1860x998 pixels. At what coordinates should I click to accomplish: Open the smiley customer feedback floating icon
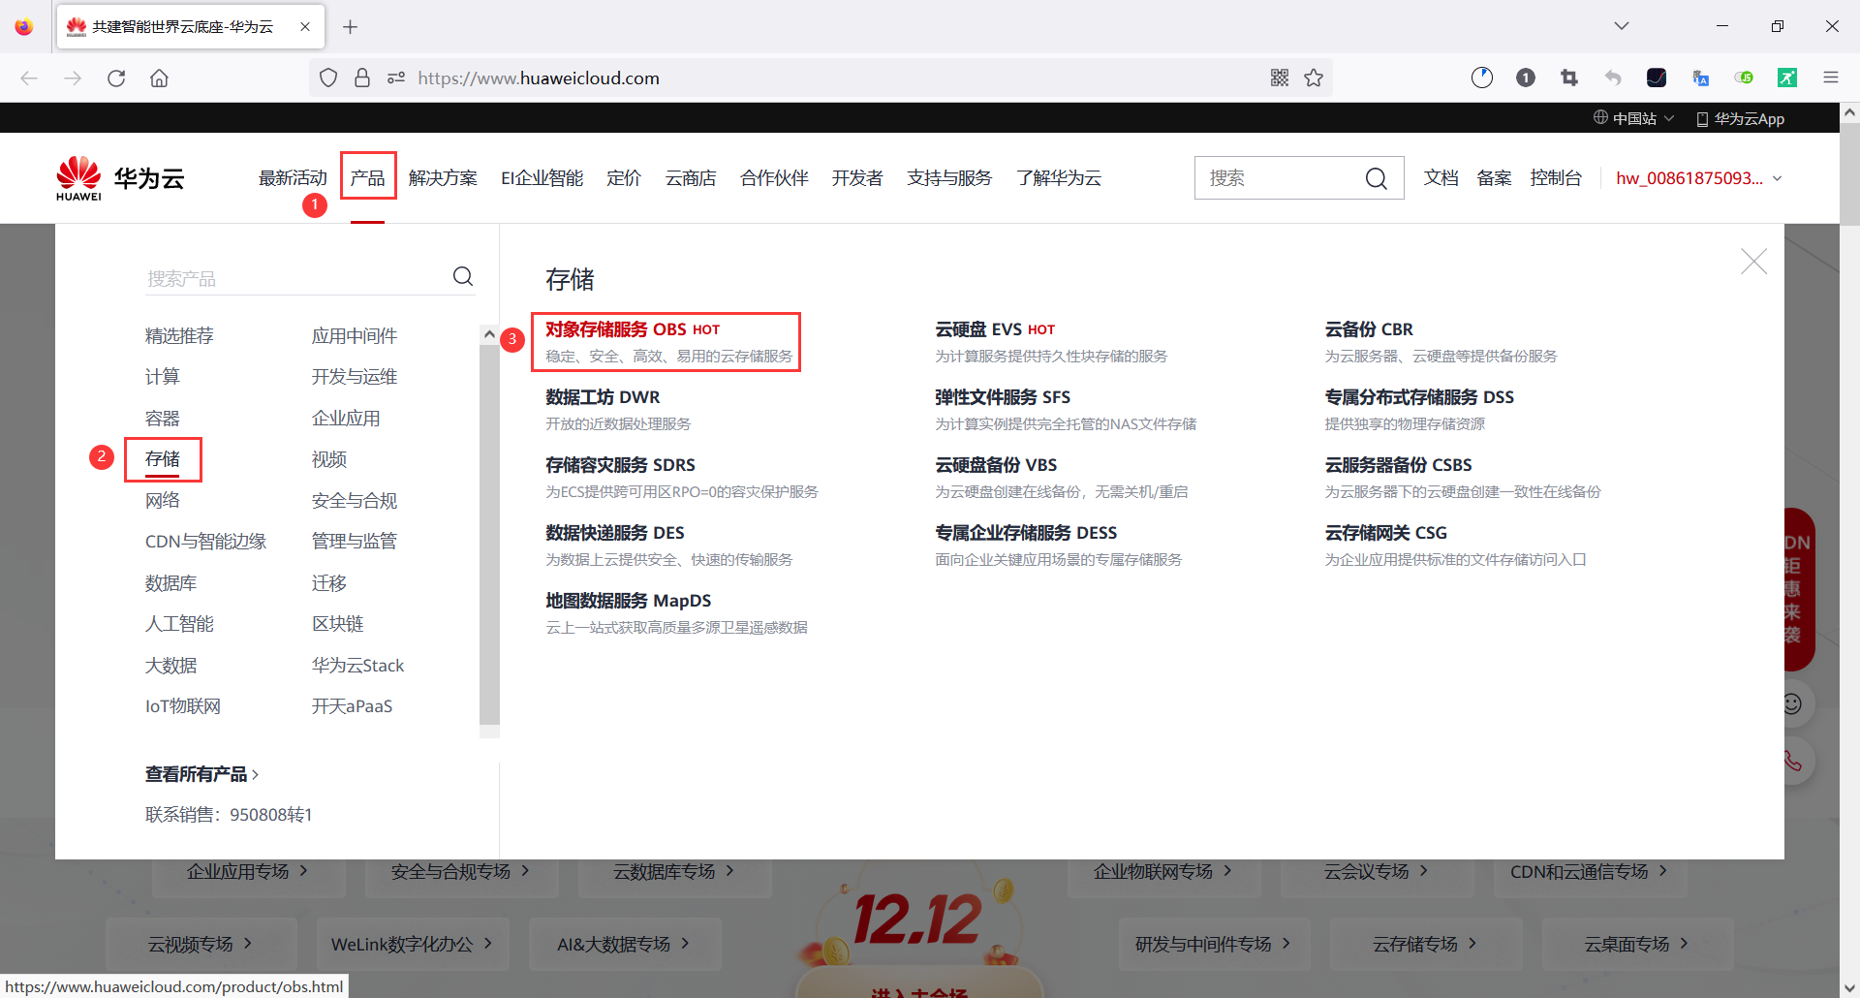pyautogui.click(x=1792, y=704)
